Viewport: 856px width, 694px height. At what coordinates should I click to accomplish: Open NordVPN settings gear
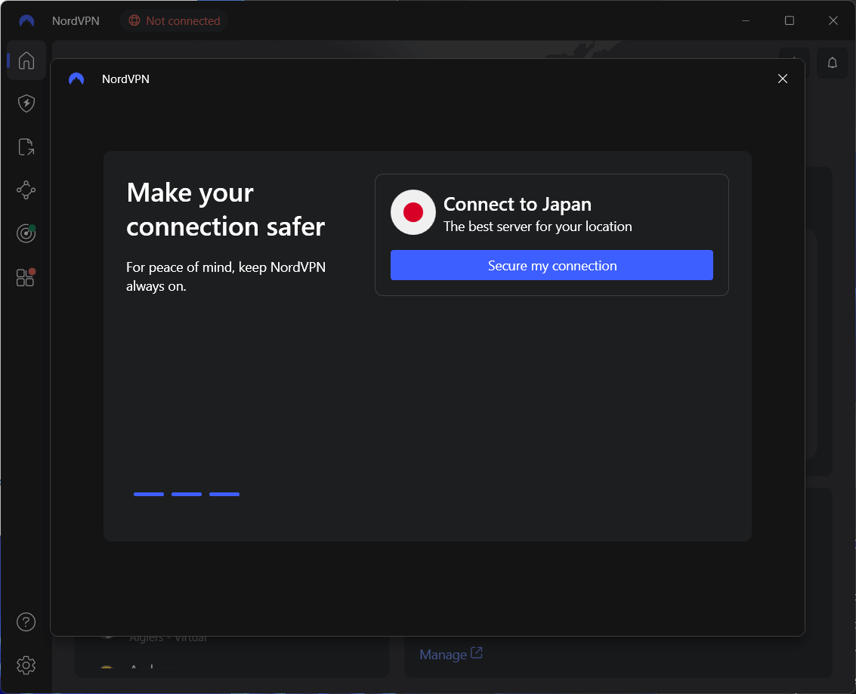point(26,665)
